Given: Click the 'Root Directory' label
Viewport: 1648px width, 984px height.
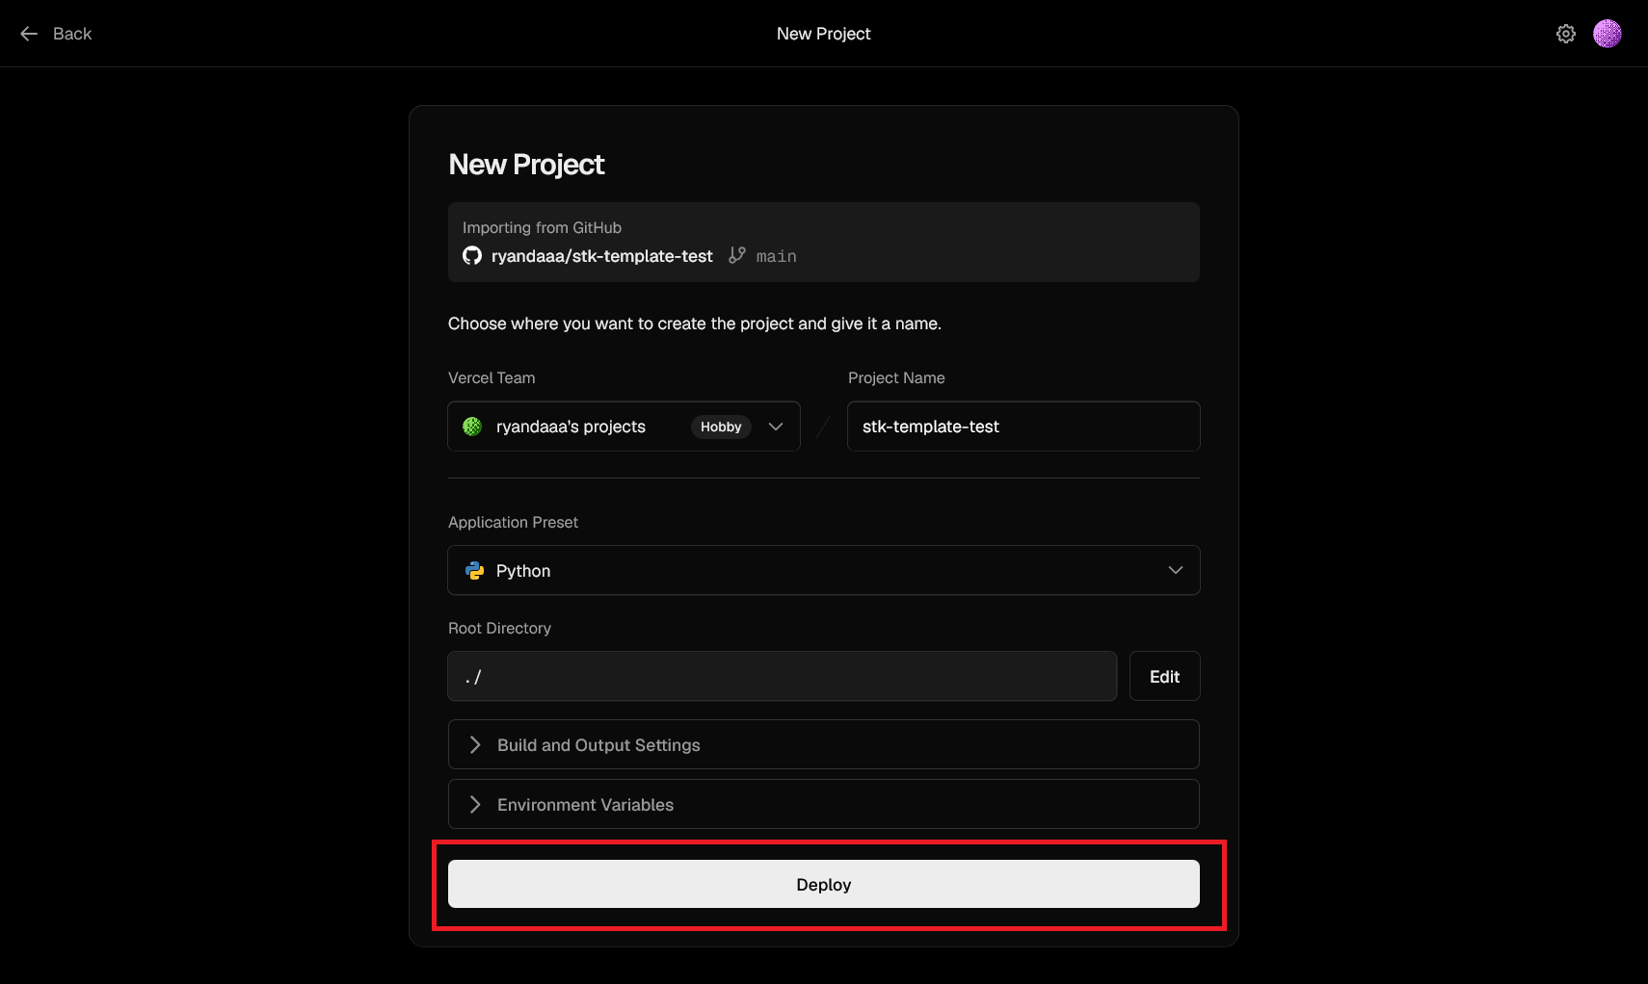Looking at the screenshot, I should point(499,628).
